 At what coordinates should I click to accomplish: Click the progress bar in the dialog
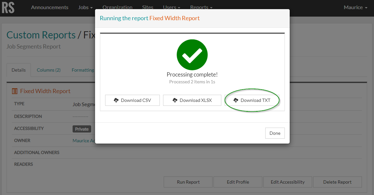click(192, 33)
